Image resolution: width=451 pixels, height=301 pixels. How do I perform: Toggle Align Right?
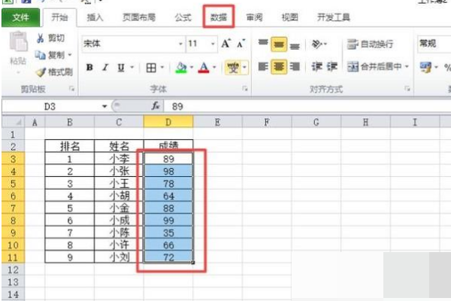pos(295,67)
